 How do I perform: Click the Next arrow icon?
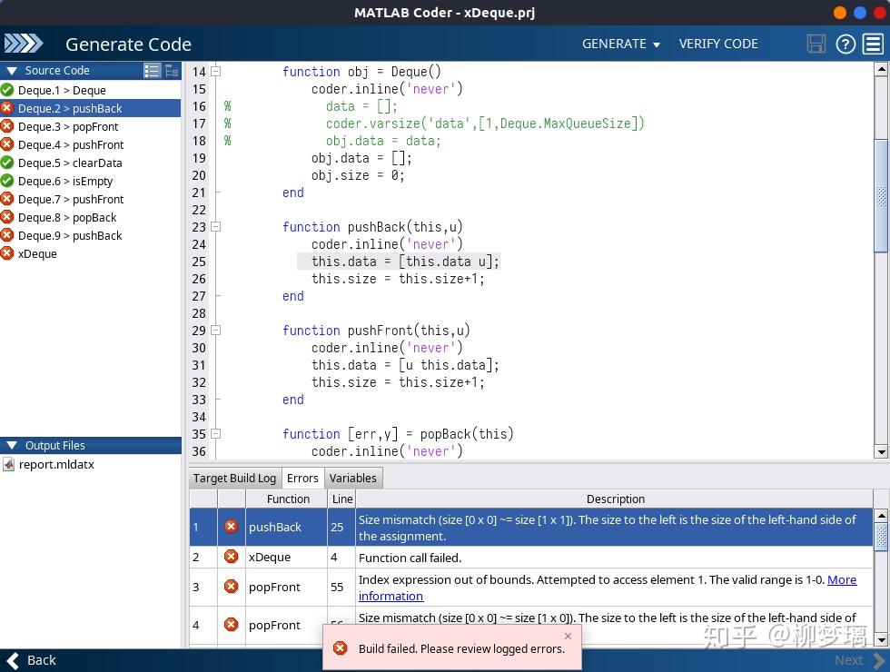tap(879, 660)
